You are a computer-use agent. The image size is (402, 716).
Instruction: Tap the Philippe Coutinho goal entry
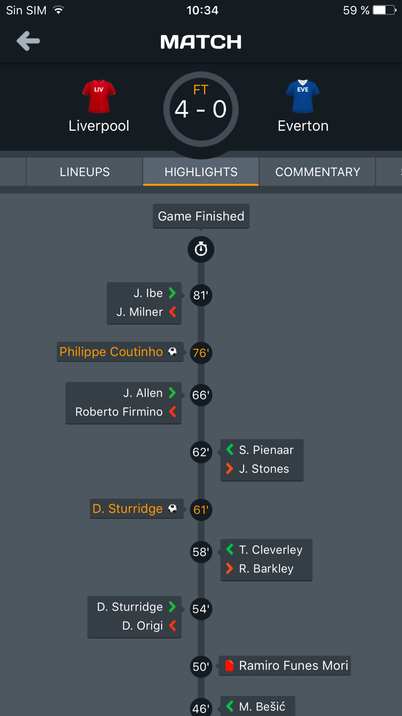tap(120, 352)
